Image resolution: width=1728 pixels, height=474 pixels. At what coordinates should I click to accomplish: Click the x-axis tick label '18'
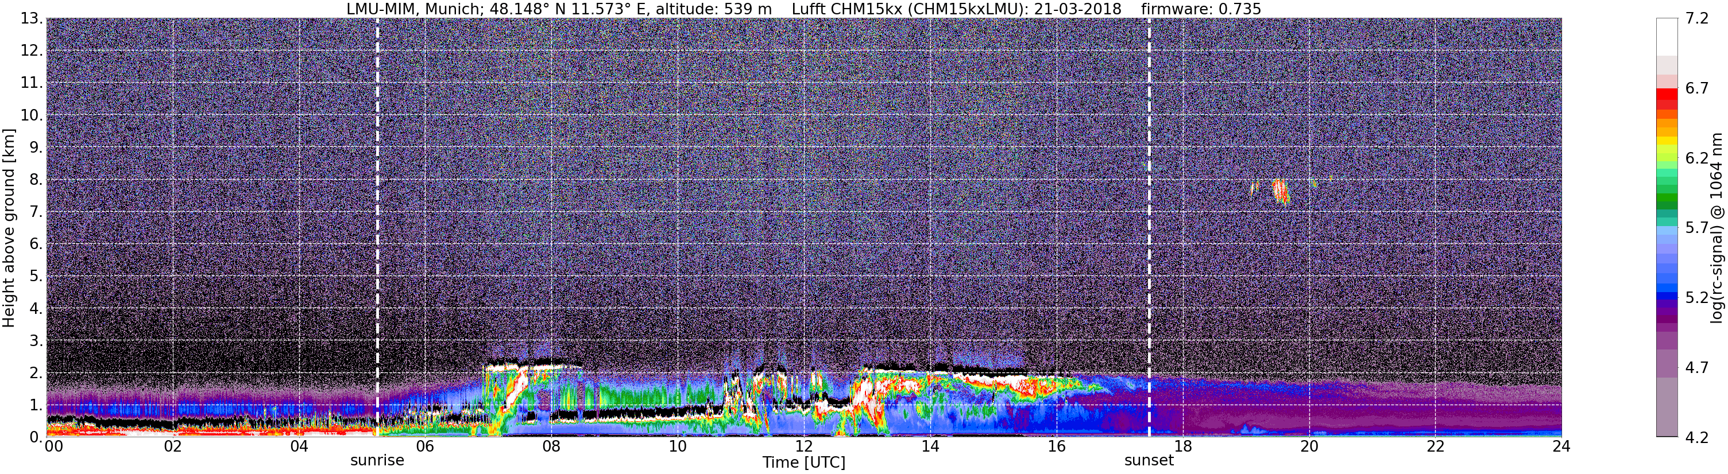(x=1182, y=446)
